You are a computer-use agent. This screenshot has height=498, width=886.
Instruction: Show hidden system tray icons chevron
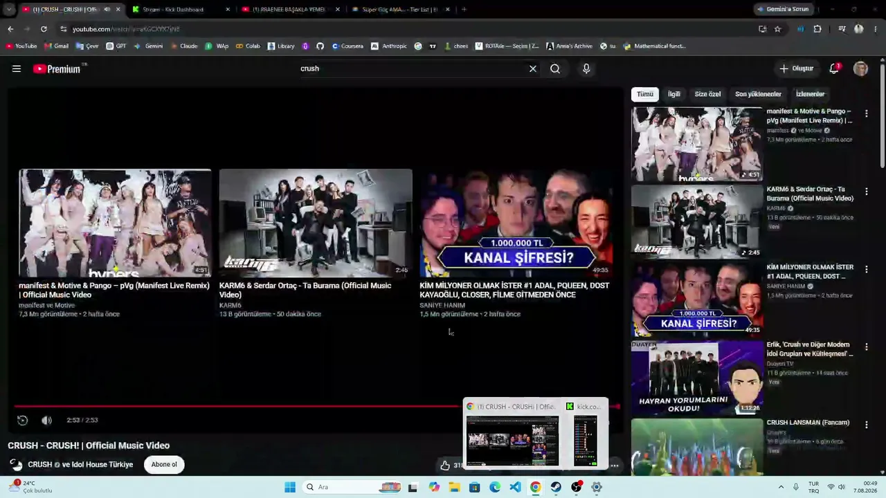781,487
